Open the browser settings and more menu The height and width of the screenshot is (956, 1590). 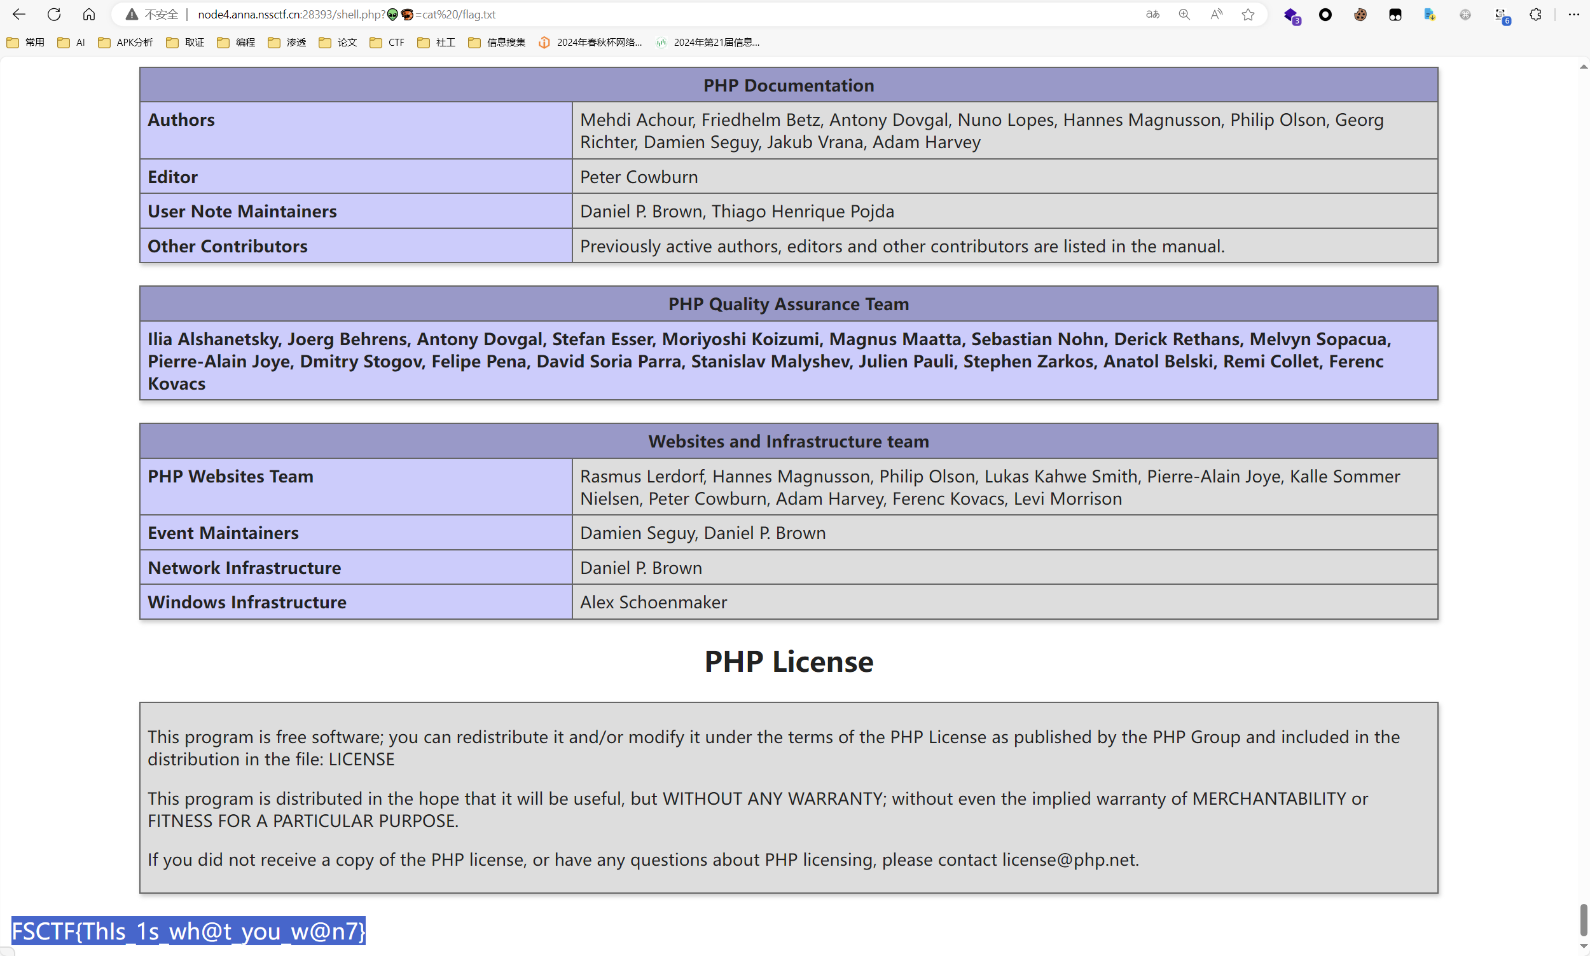tap(1573, 14)
